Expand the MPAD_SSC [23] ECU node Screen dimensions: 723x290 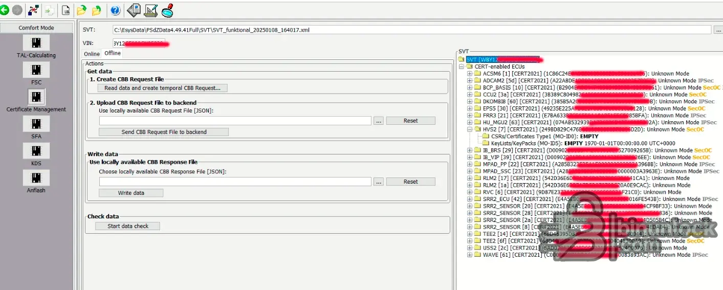tap(470, 171)
